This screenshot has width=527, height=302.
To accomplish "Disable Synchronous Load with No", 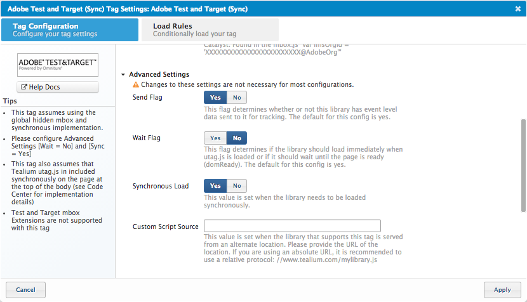I will tap(237, 186).
